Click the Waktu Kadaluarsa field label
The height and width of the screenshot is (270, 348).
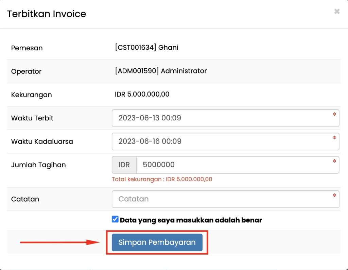tap(42, 141)
